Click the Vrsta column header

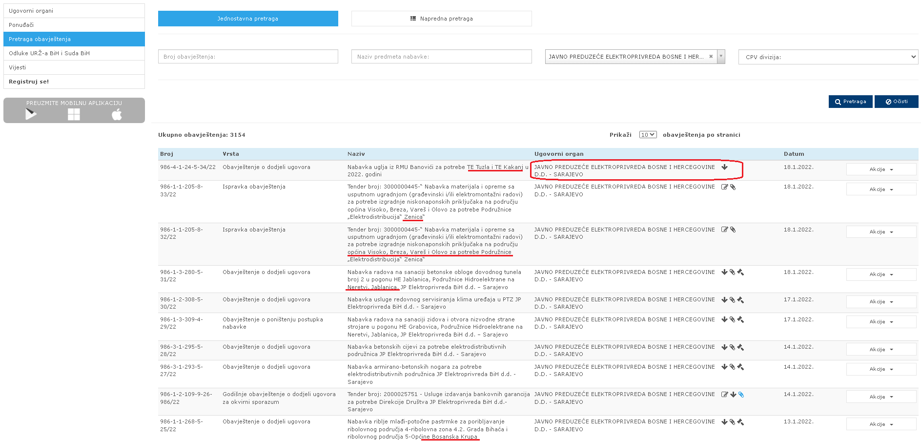click(x=231, y=154)
